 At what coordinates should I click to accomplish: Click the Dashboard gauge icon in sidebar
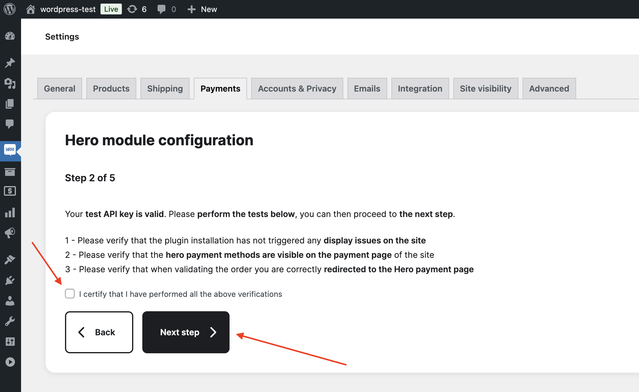click(10, 36)
